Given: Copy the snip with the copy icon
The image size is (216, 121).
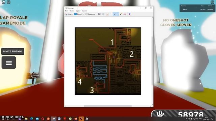Looking at the screenshot, I should click(x=103, y=14).
